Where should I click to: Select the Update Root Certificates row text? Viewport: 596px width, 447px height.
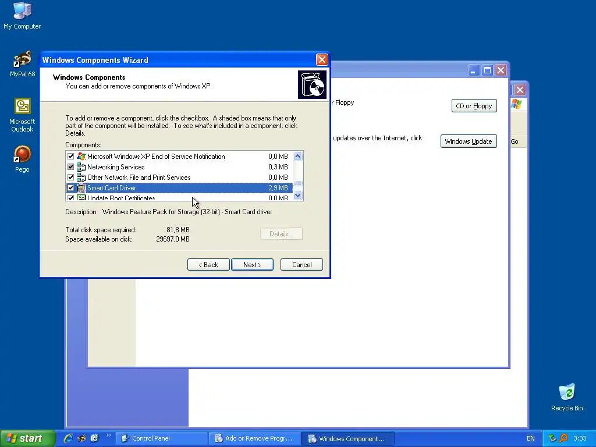pyautogui.click(x=121, y=198)
